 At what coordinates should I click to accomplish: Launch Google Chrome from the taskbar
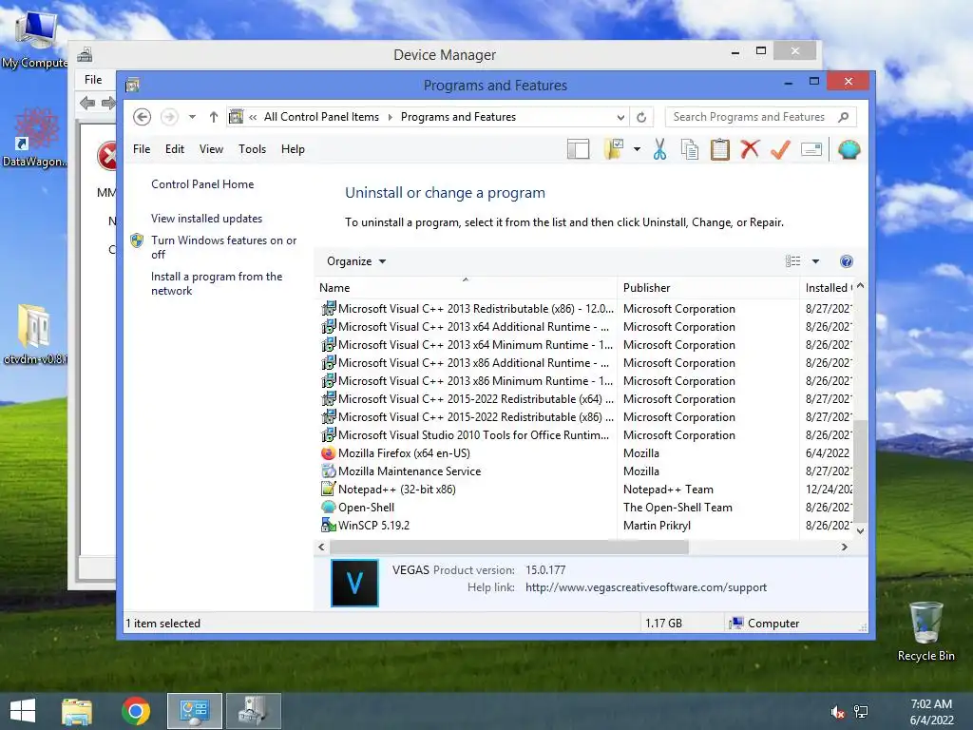click(x=135, y=711)
